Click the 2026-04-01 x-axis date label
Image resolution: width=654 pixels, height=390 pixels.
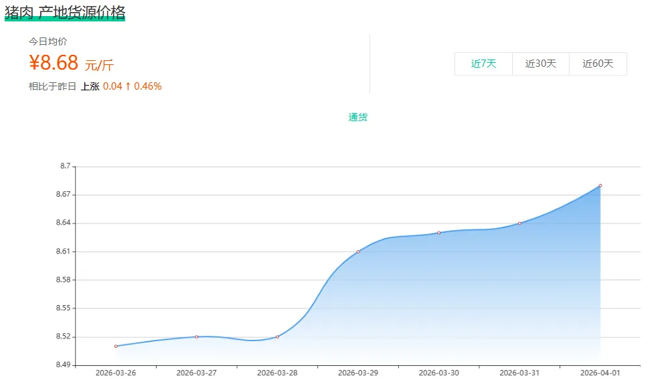point(600,373)
